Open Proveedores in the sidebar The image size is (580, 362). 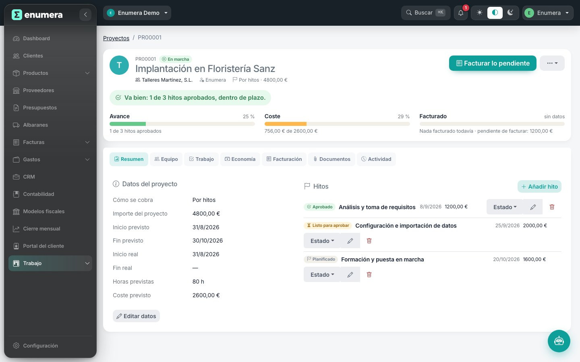tap(50, 90)
